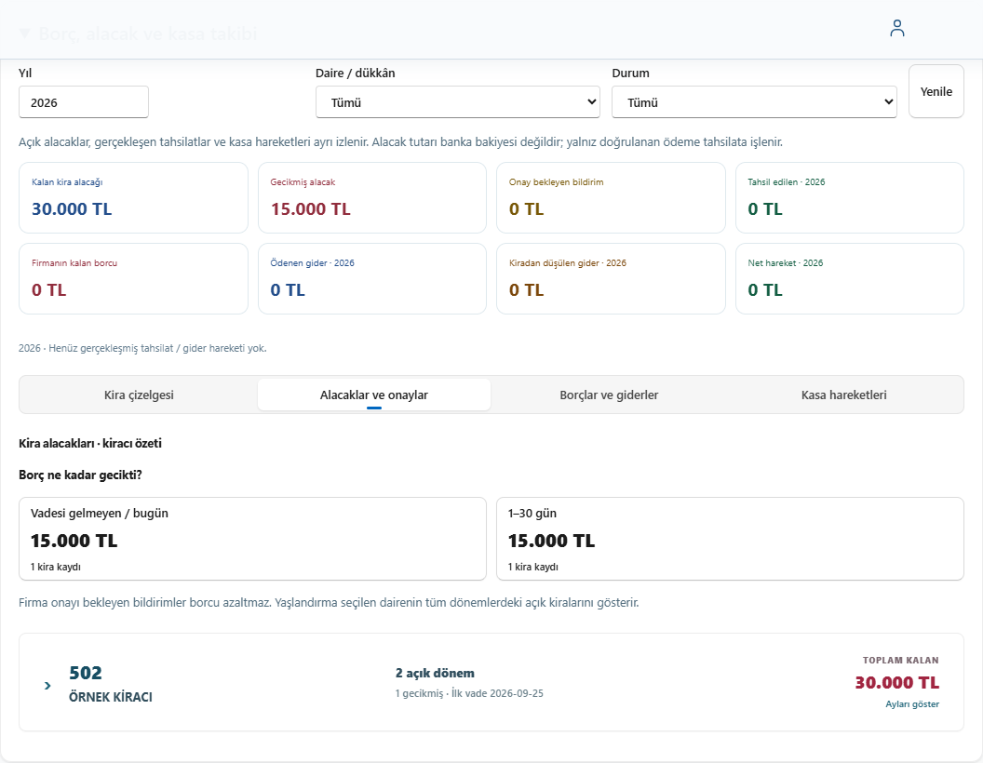The height and width of the screenshot is (763, 983).
Task: Click the Henüz gerçekleşmiş tahsilat notice
Action: (142, 348)
